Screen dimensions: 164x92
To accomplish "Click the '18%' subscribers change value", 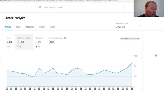I will click(x=39, y=47).
